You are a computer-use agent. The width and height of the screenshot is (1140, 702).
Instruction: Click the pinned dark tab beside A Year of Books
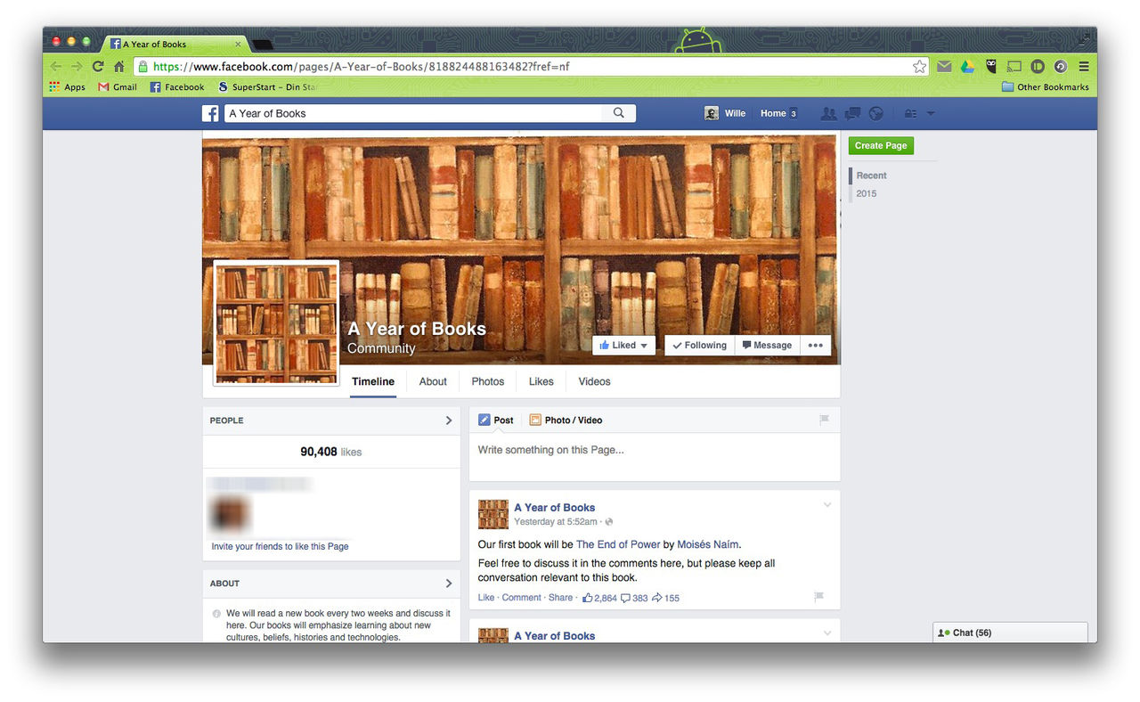pos(263,45)
